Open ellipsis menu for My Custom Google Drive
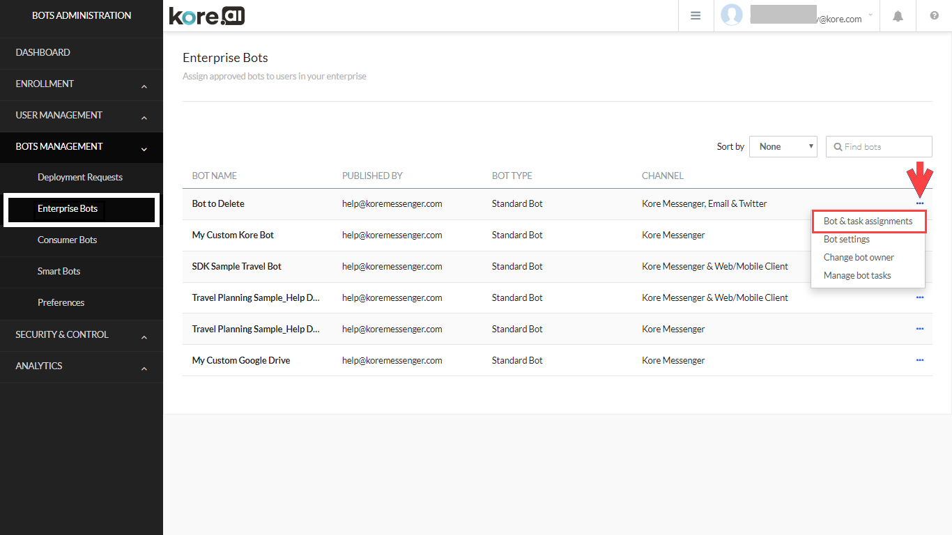952x535 pixels. 919,360
